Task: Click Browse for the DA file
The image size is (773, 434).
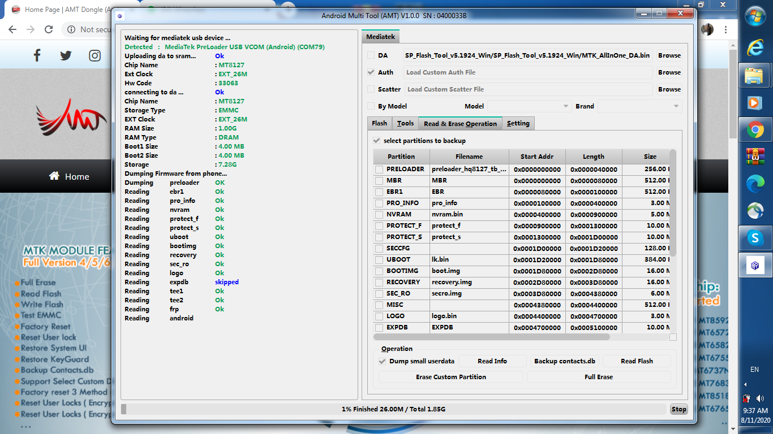Action: 669,55
